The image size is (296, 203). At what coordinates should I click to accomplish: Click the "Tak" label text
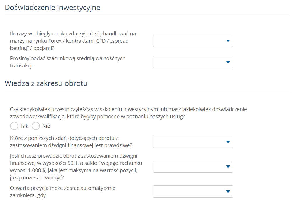tap(24, 126)
